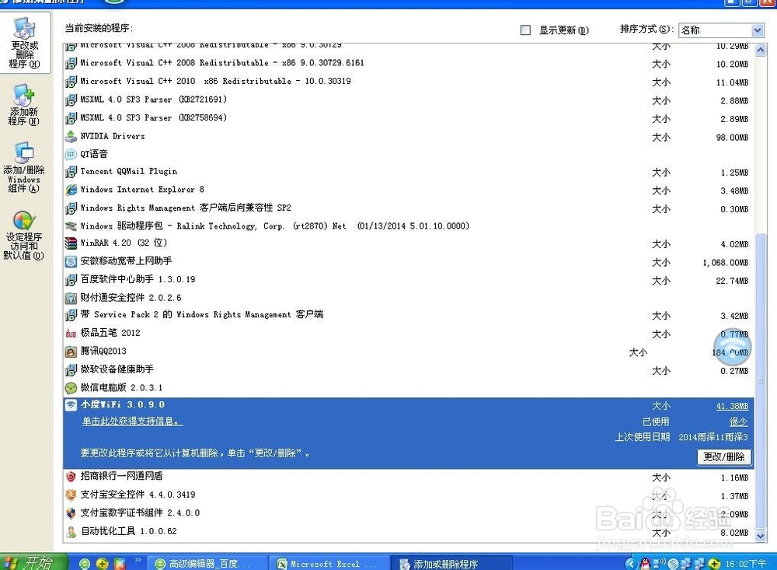
Task: Click the scrollbar up arrow
Action: click(761, 50)
